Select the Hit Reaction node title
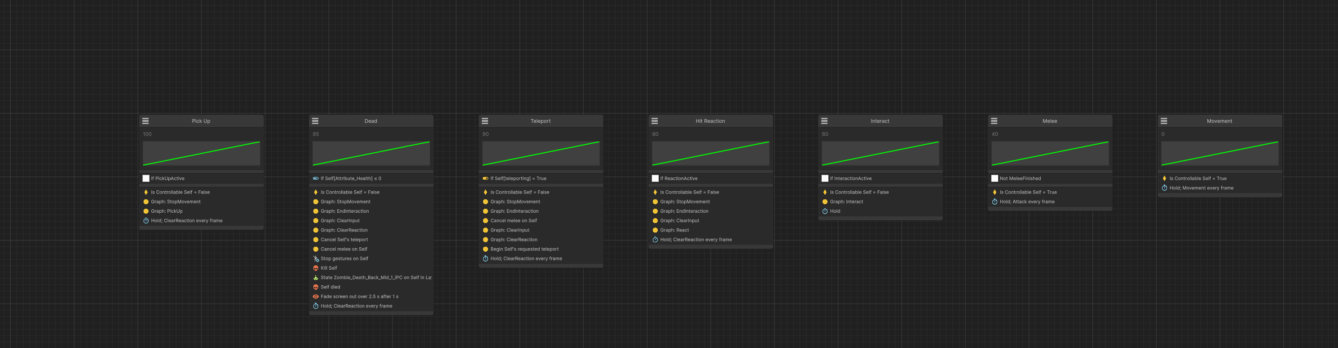1338x348 pixels. (710, 121)
